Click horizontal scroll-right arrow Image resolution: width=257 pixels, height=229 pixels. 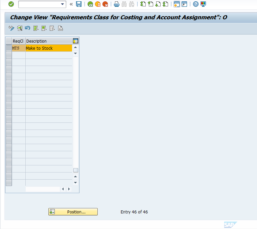click(x=69, y=189)
